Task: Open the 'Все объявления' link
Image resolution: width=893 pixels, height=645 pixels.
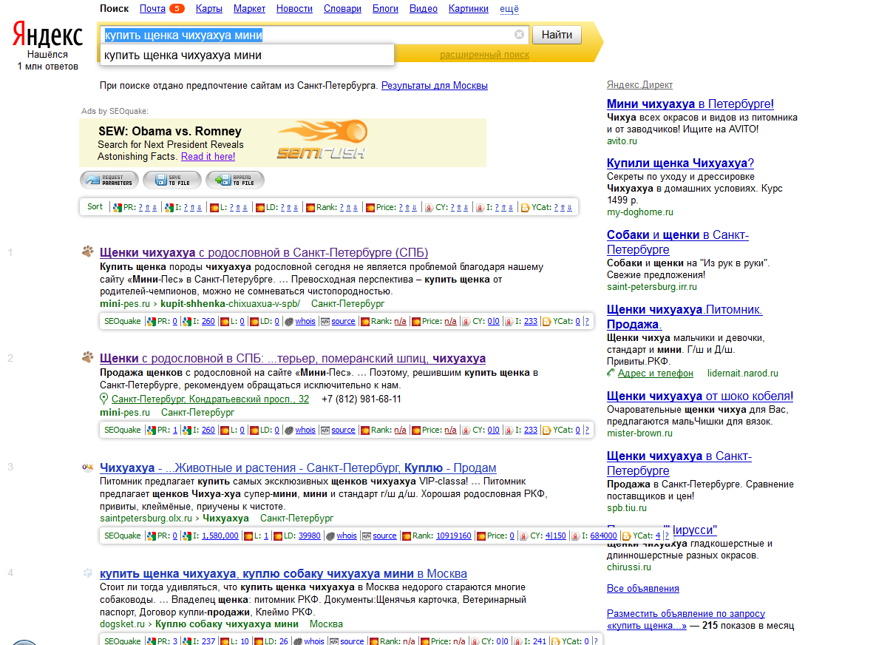Action: [643, 589]
